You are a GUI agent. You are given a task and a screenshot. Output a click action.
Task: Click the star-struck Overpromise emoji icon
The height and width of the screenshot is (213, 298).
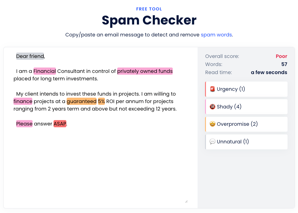212,124
